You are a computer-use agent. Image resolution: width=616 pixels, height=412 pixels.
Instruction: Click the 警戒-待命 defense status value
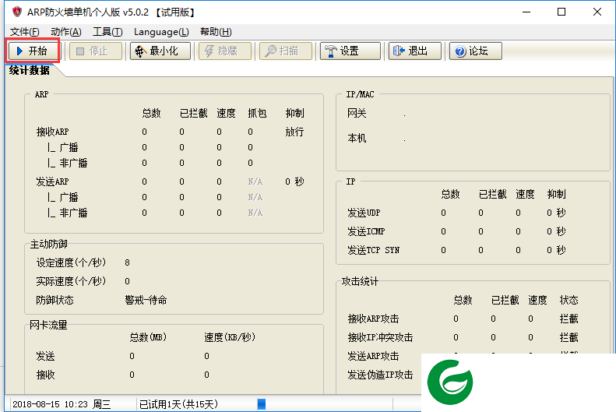tap(146, 300)
